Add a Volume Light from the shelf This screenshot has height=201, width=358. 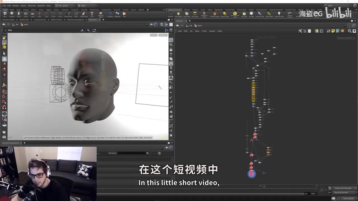tap(215, 14)
